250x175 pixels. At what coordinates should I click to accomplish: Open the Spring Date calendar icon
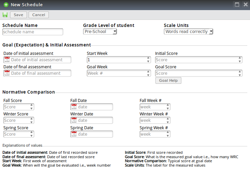74,134
